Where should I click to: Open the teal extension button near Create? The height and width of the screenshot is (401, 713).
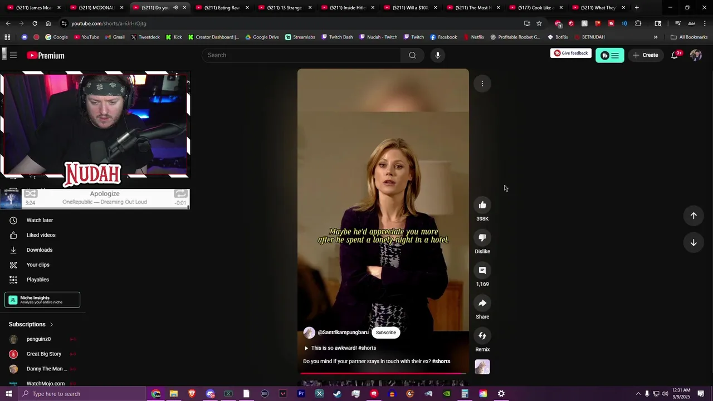tap(610, 55)
